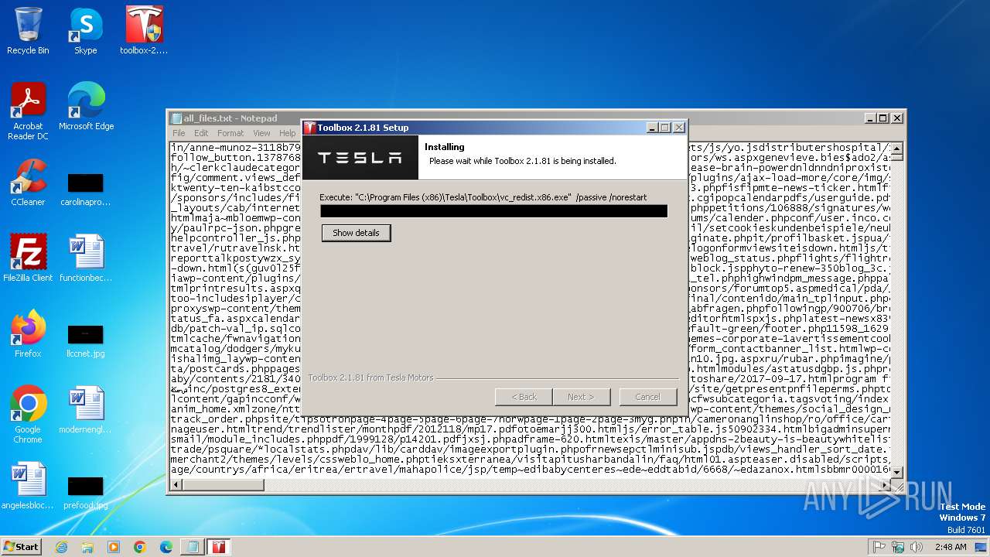The width and height of the screenshot is (990, 557).
Task: Click the disabled Back button
Action: (524, 397)
